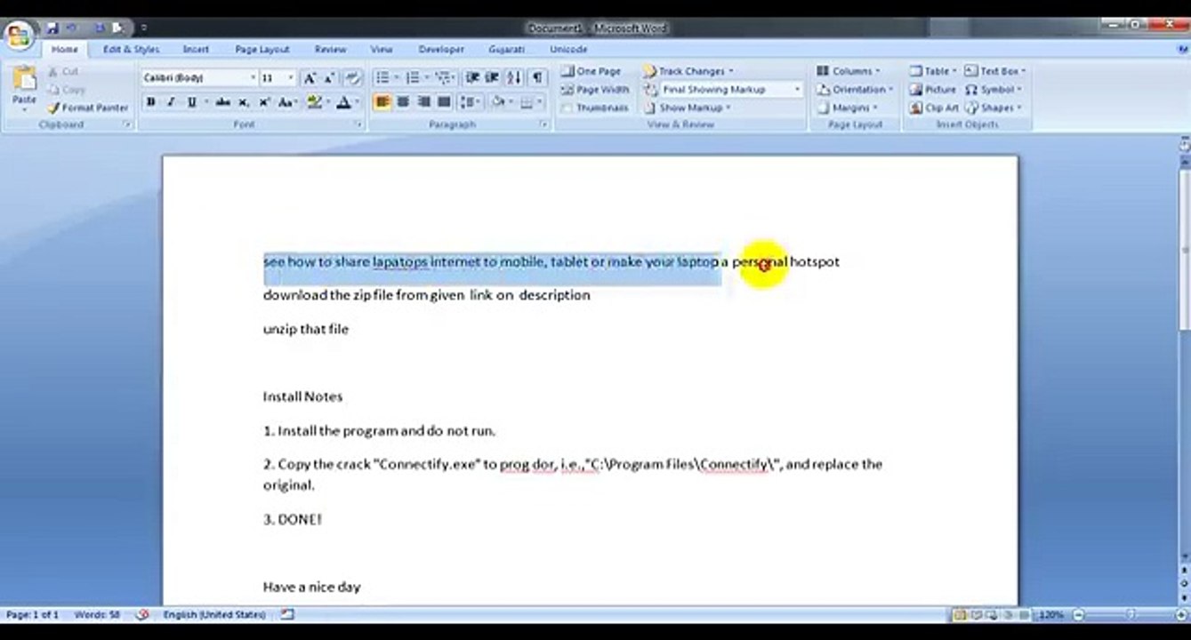The image size is (1191, 640).
Task: Apply Italic formatting
Action: click(x=171, y=102)
